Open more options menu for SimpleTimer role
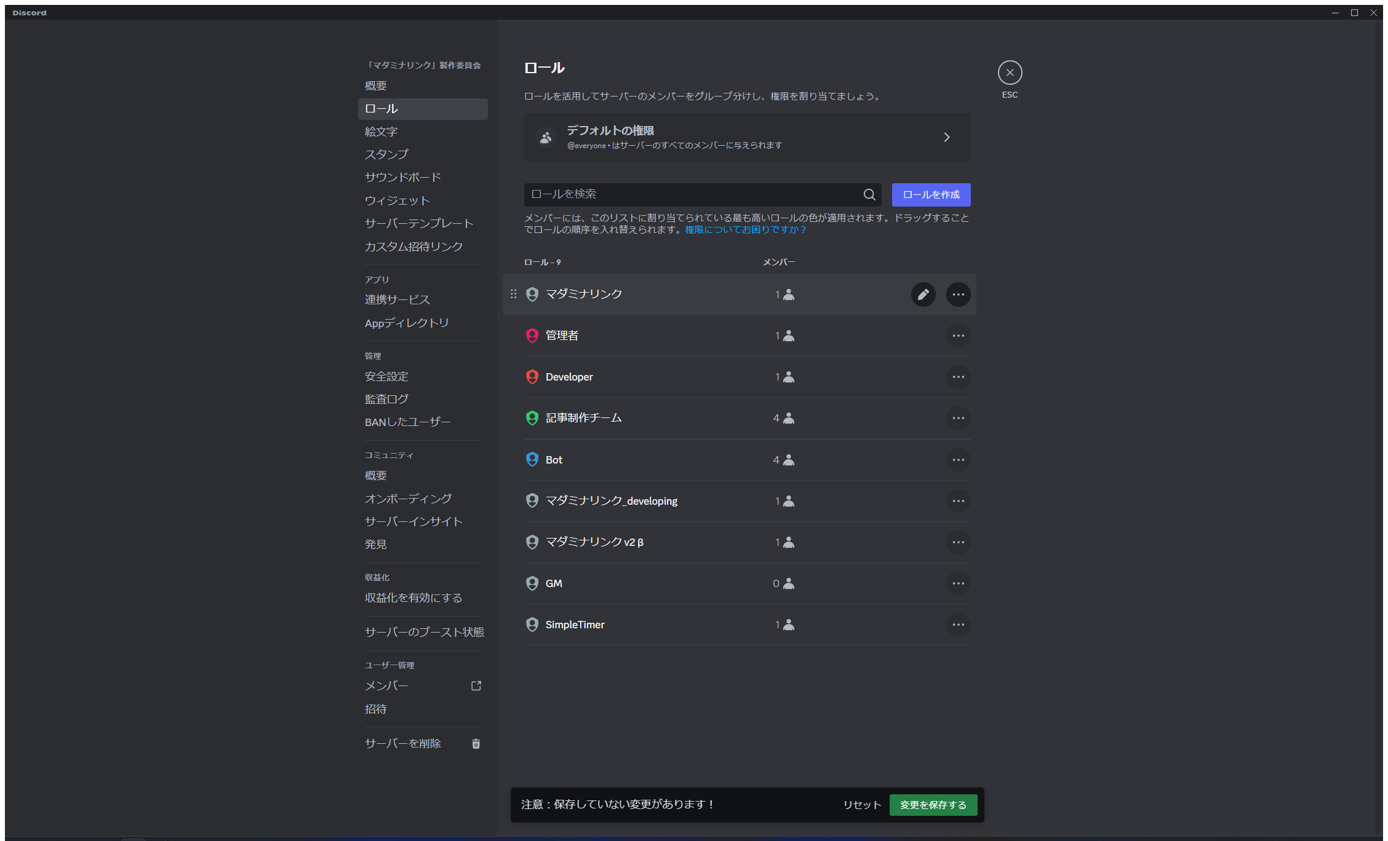 pos(958,625)
